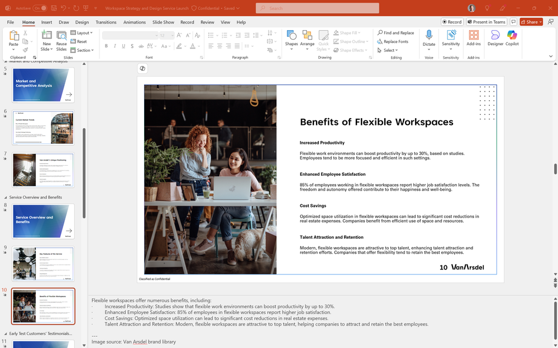
Task: Insert a New Slide
Action: click(46, 40)
